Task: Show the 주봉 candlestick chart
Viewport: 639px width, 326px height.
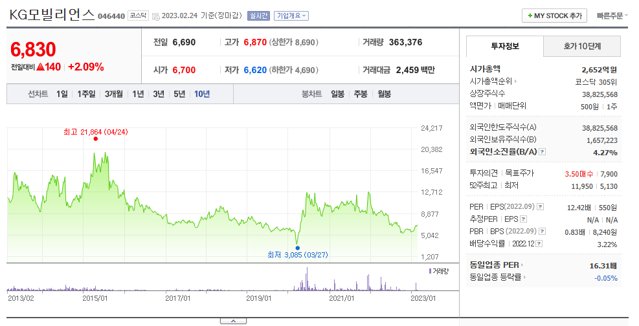Action: click(x=360, y=94)
